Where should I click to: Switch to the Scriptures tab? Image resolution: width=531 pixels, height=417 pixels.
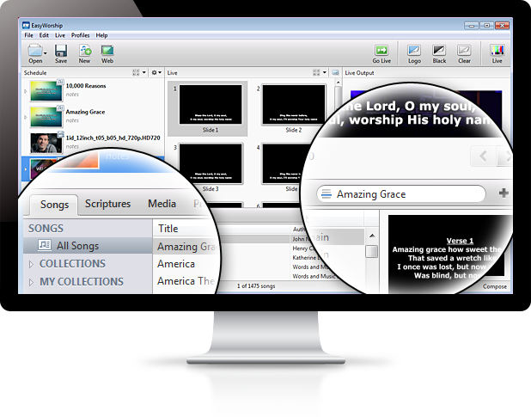[x=107, y=204]
